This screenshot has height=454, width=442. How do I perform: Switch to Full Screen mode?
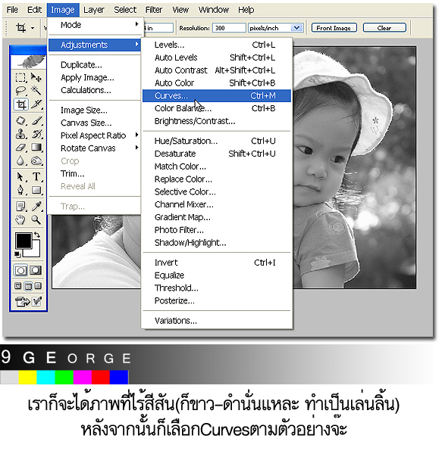[x=38, y=286]
